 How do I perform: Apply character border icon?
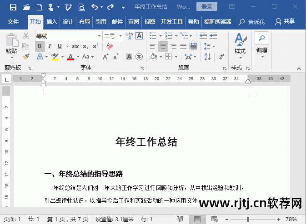[139, 36]
